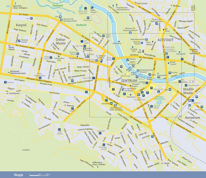This screenshot has width=206, height=178.
Task: Select the Sv. Spas church icon
Action: point(143,51)
